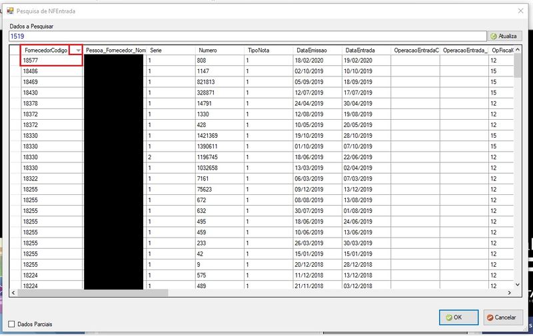The image size is (533, 336).
Task: Click the DataEntrada column header
Action: click(x=366, y=50)
